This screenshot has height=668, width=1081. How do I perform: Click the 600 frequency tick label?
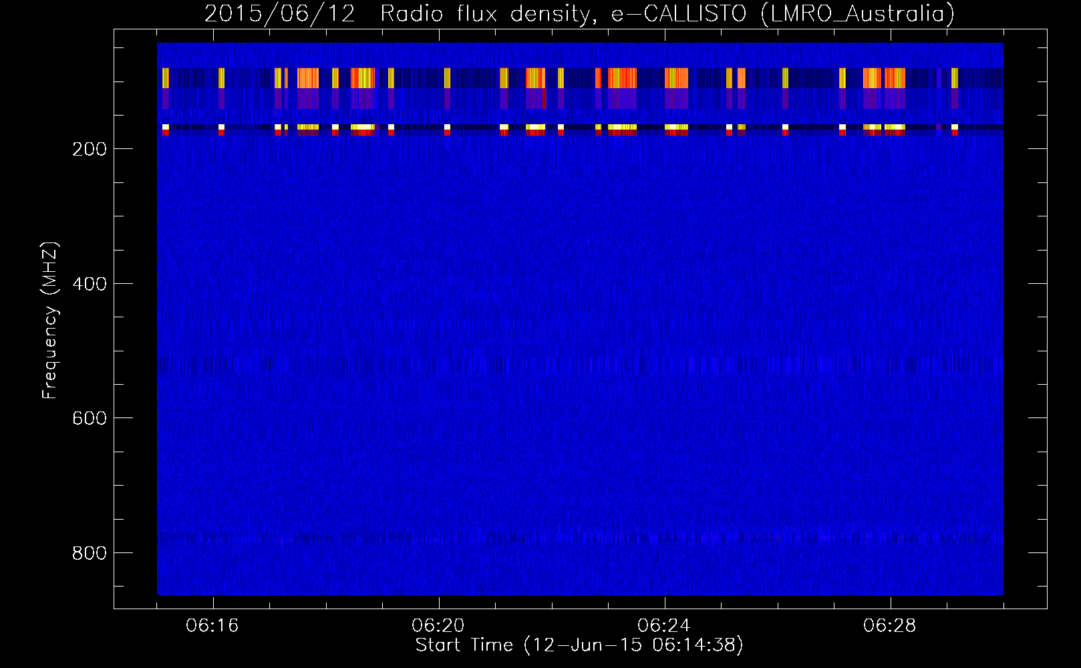pos(90,418)
